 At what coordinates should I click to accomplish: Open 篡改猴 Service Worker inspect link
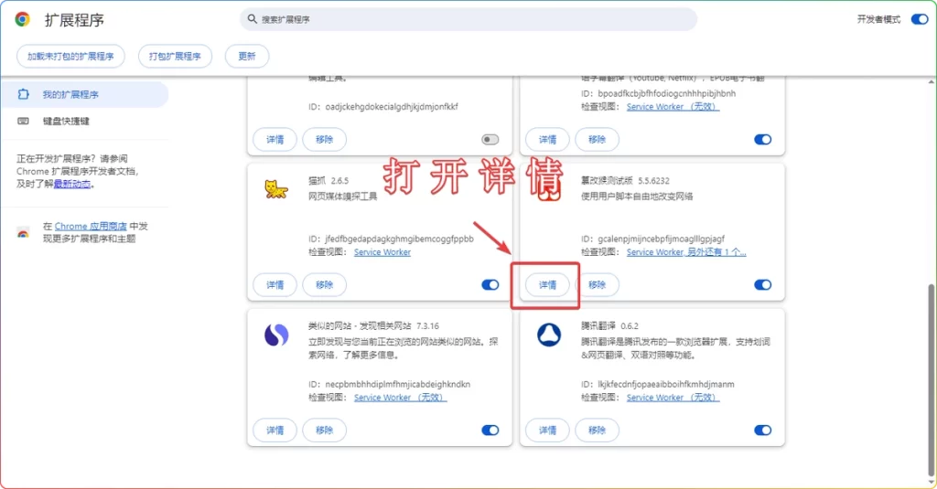686,252
